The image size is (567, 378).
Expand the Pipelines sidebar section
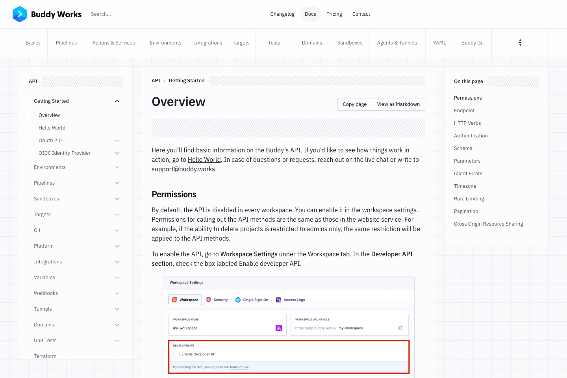click(x=117, y=183)
